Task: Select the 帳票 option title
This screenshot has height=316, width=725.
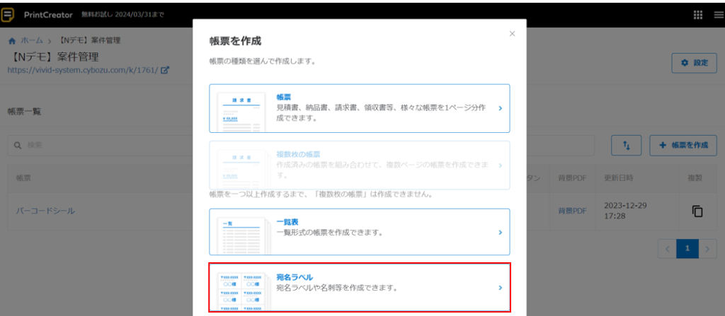Action: coord(283,98)
